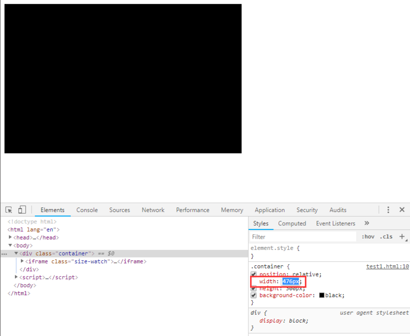The image size is (410, 336).
Task: Uncheck the height property checkbox
Action: point(253,288)
